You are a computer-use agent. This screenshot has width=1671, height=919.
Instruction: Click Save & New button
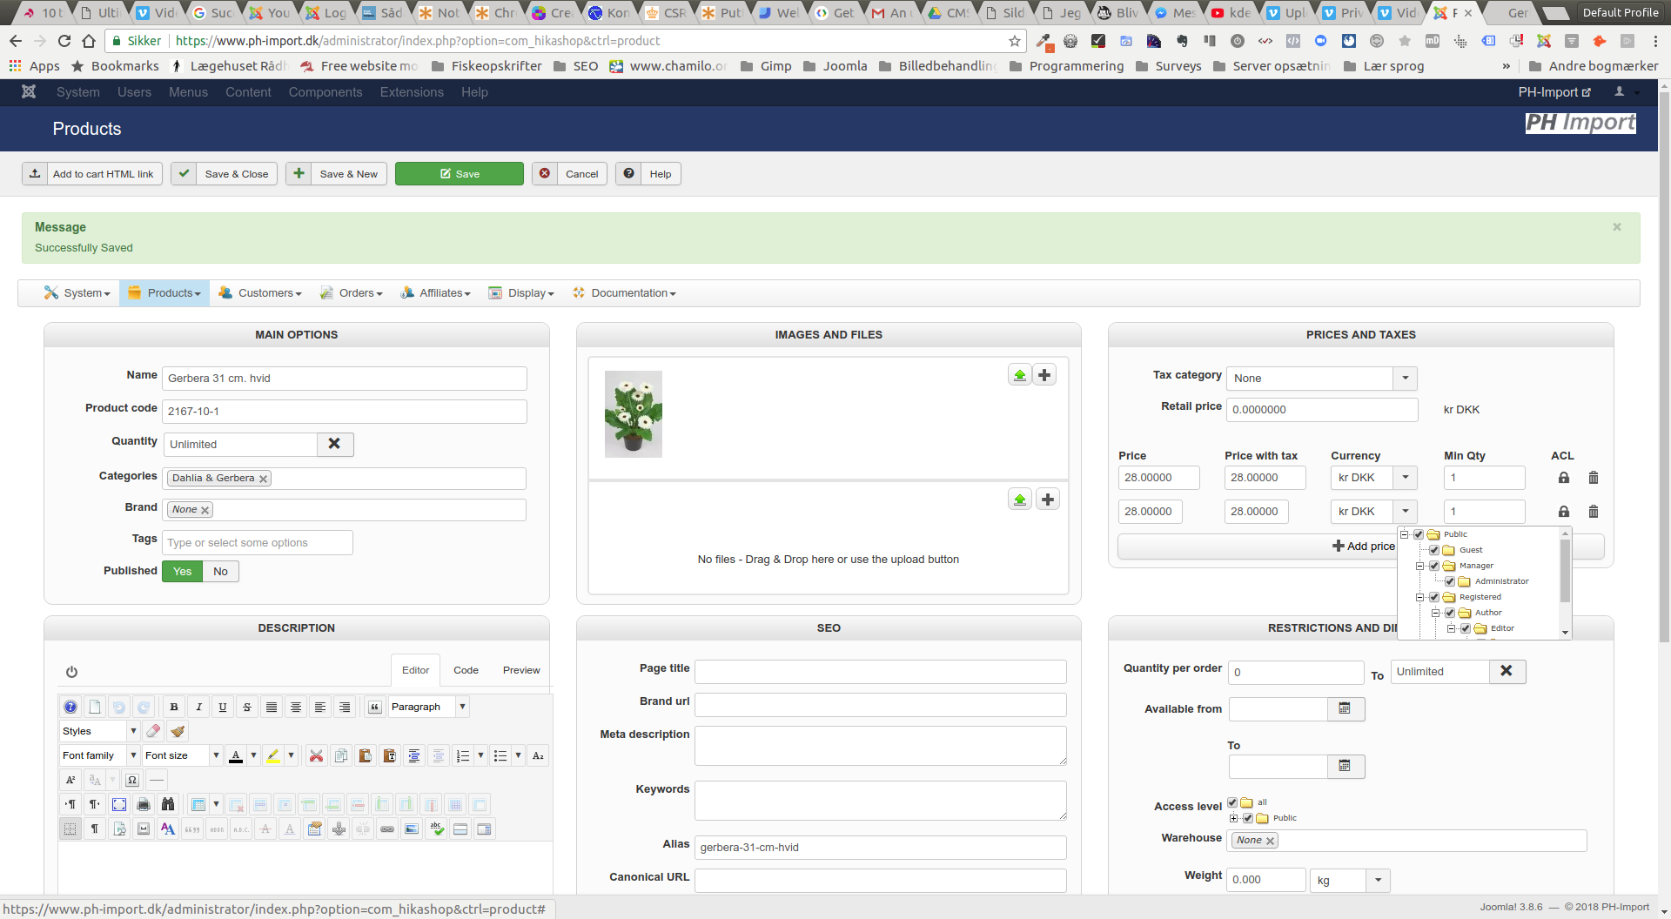pyautogui.click(x=336, y=174)
